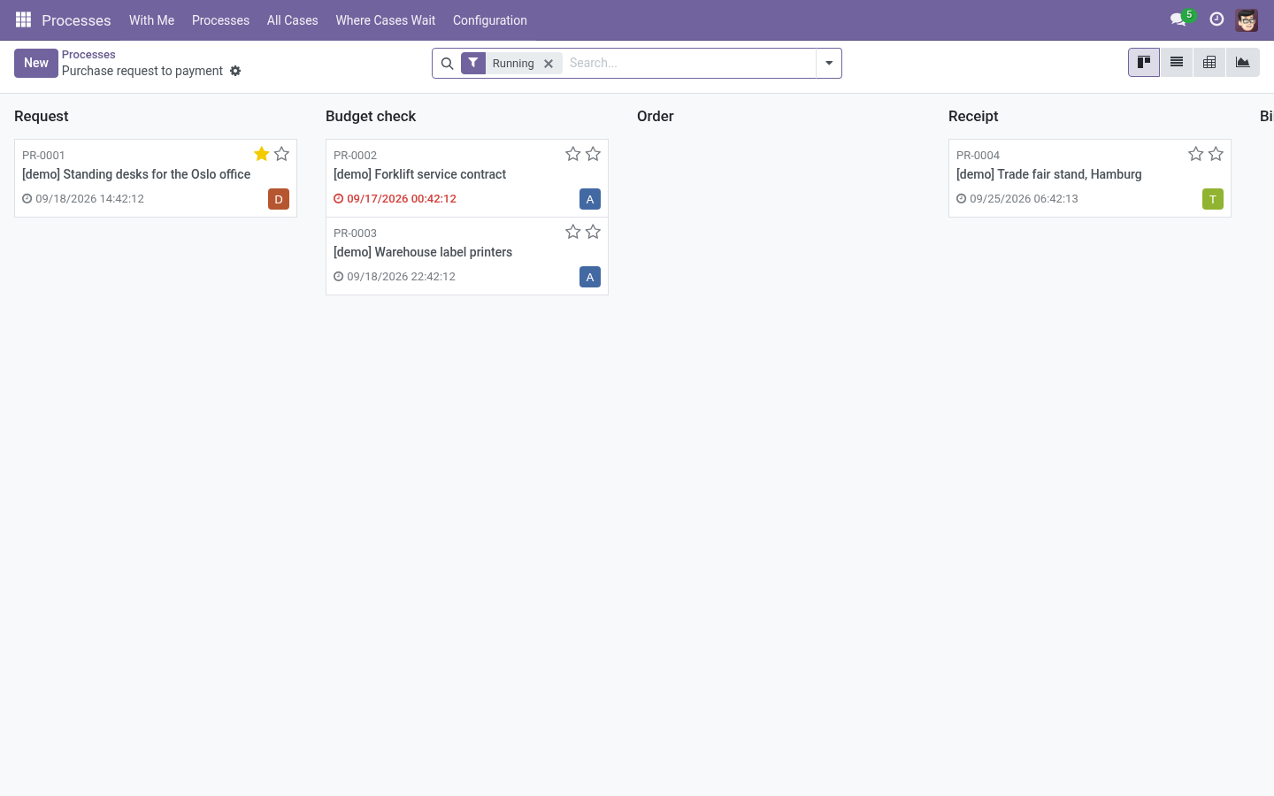Click into the Search input field
Image resolution: width=1274 pixels, height=796 pixels.
(690, 63)
